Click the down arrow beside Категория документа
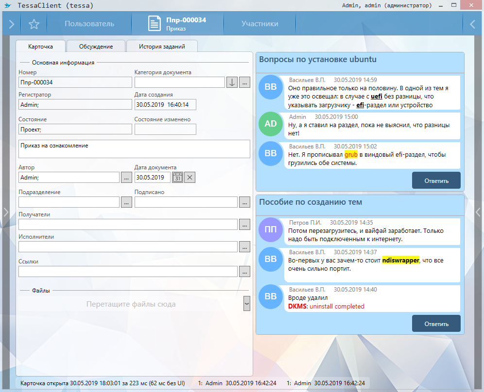 [x=232, y=82]
